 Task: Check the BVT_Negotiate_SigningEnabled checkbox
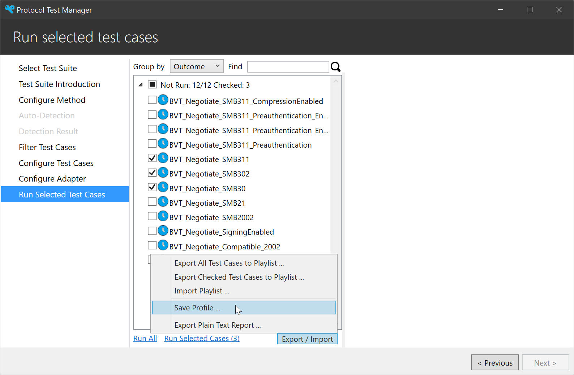pos(152,231)
